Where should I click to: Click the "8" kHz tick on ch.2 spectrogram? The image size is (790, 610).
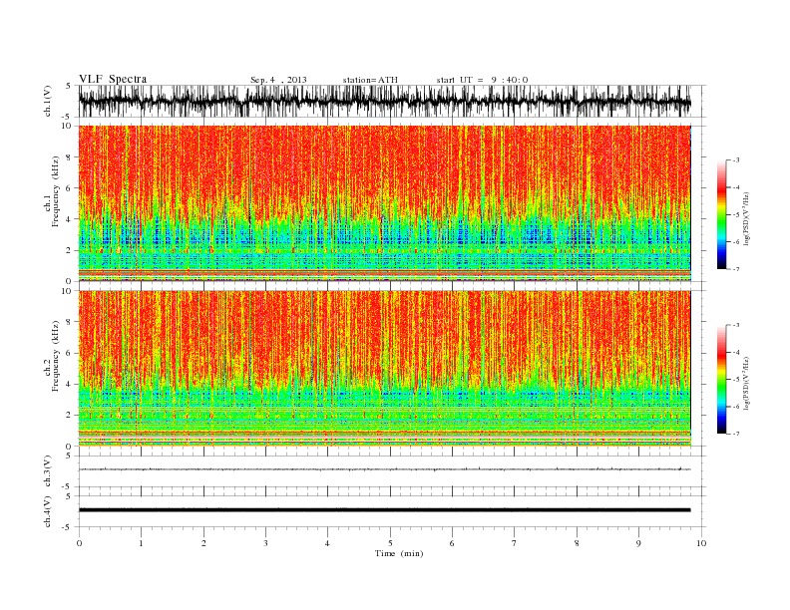pyautogui.click(x=69, y=322)
